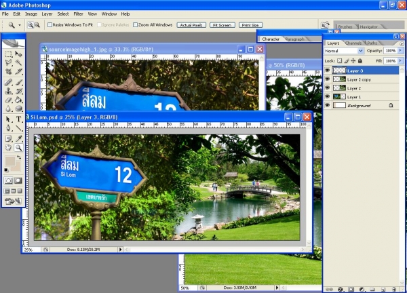The image size is (407, 293).
Task: Select the Healing Brush tool
Action: pyautogui.click(x=8, y=83)
